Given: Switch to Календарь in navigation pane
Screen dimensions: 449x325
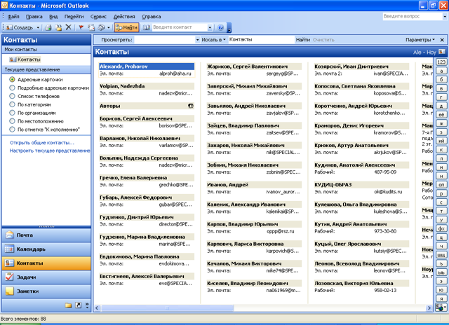Looking at the screenshot, I should tap(46, 249).
